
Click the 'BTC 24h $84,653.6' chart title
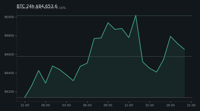tap(37, 6)
